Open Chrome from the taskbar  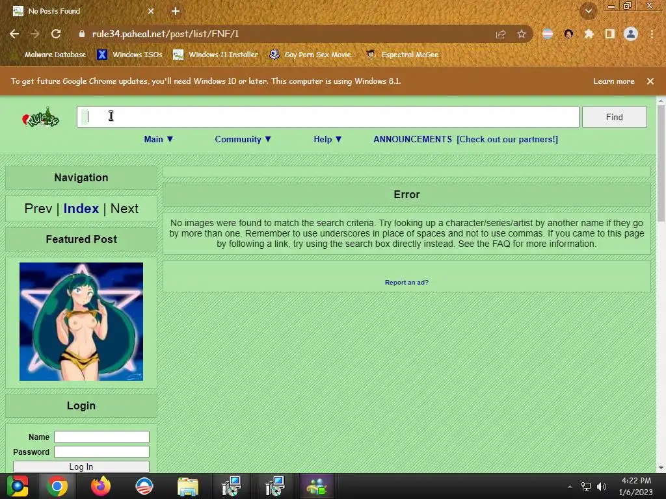coord(57,486)
